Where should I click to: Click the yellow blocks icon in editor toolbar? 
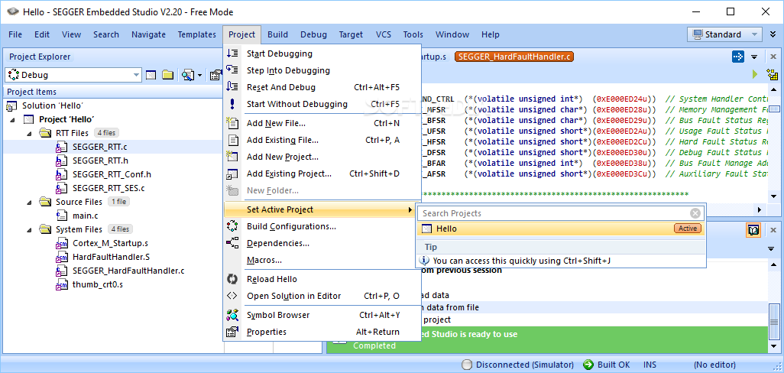[772, 75]
